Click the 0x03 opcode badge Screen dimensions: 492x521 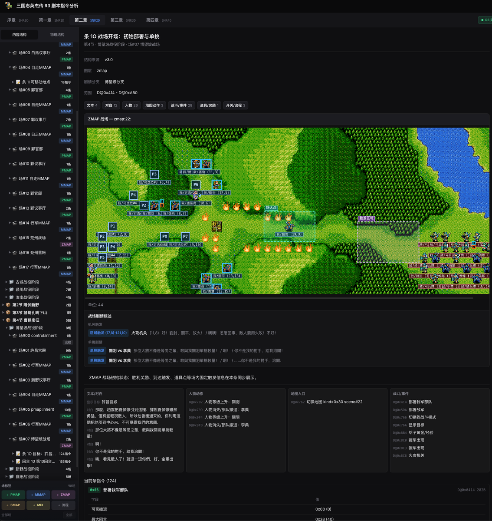94,490
